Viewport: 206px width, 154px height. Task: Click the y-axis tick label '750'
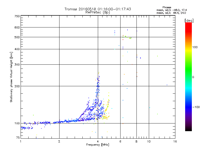tap(17, 16)
